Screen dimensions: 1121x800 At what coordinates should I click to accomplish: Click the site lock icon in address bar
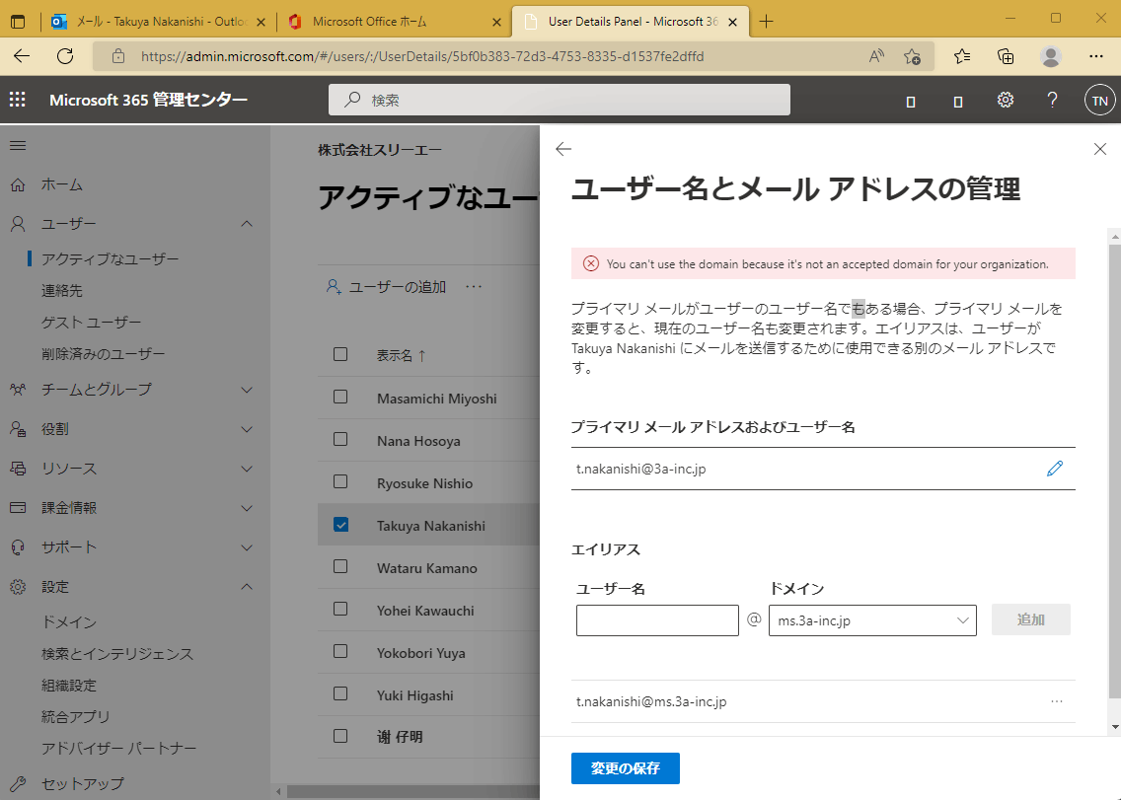click(118, 56)
